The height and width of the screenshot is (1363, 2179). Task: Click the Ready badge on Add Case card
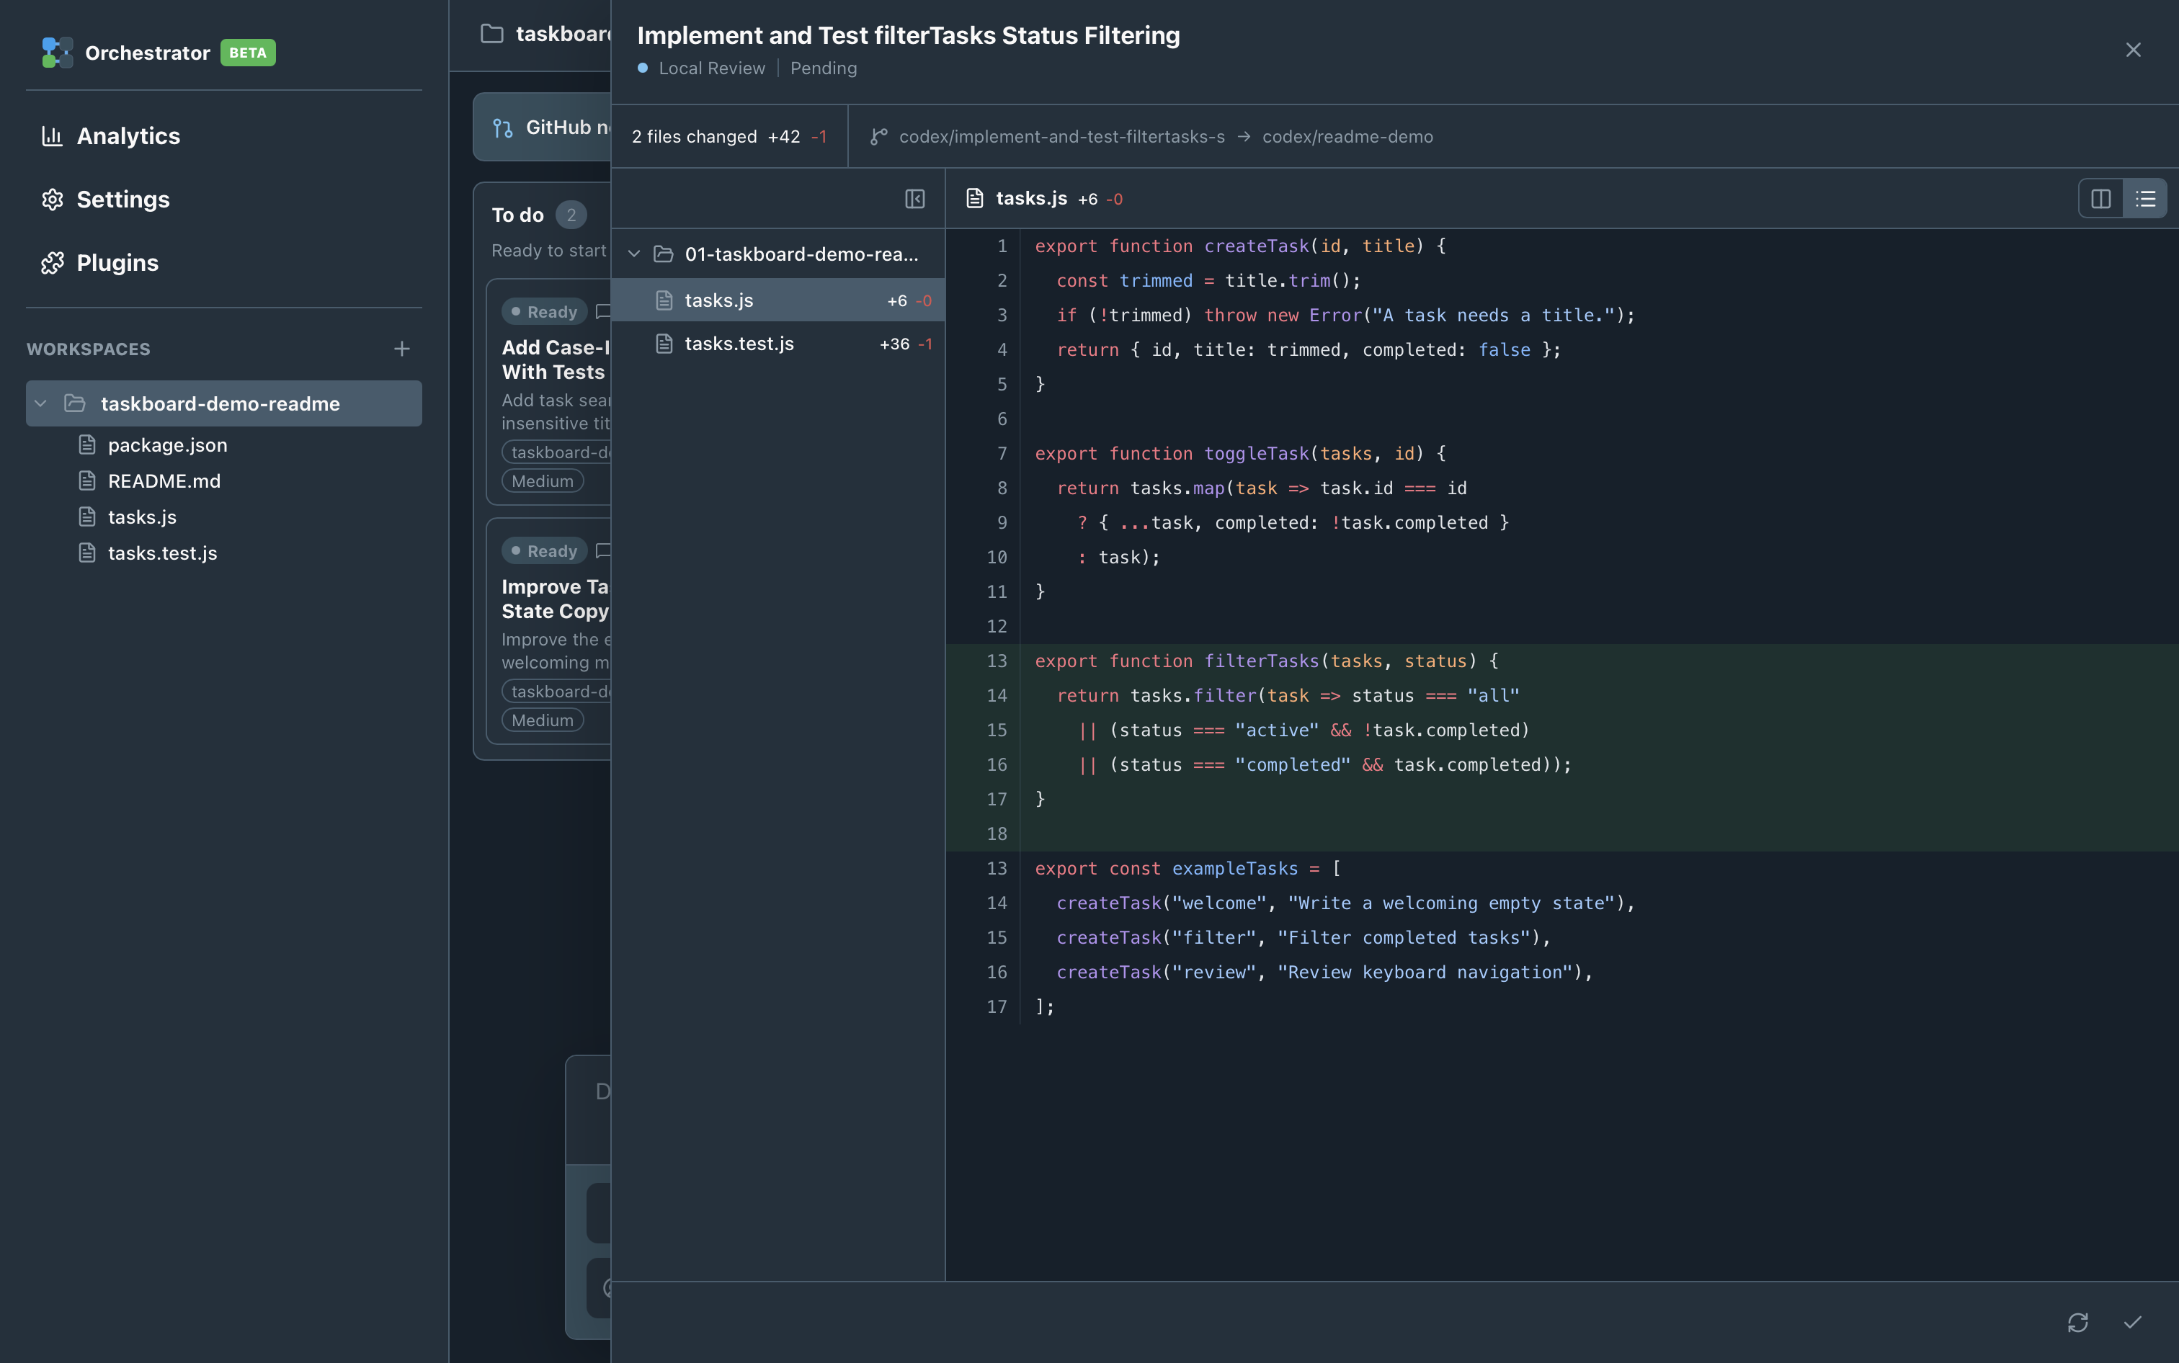coord(545,312)
